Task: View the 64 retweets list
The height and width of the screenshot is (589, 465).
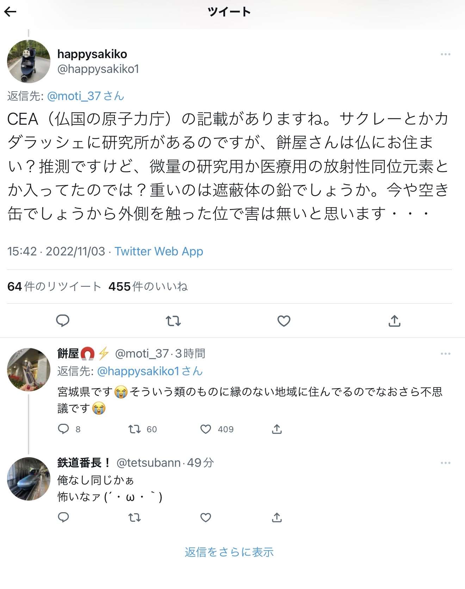Action: pos(54,286)
